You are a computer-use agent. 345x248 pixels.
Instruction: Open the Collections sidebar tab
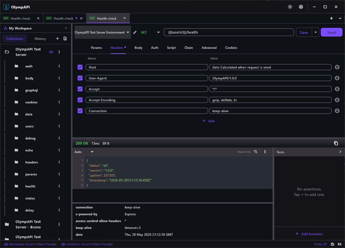pyautogui.click(x=15, y=38)
